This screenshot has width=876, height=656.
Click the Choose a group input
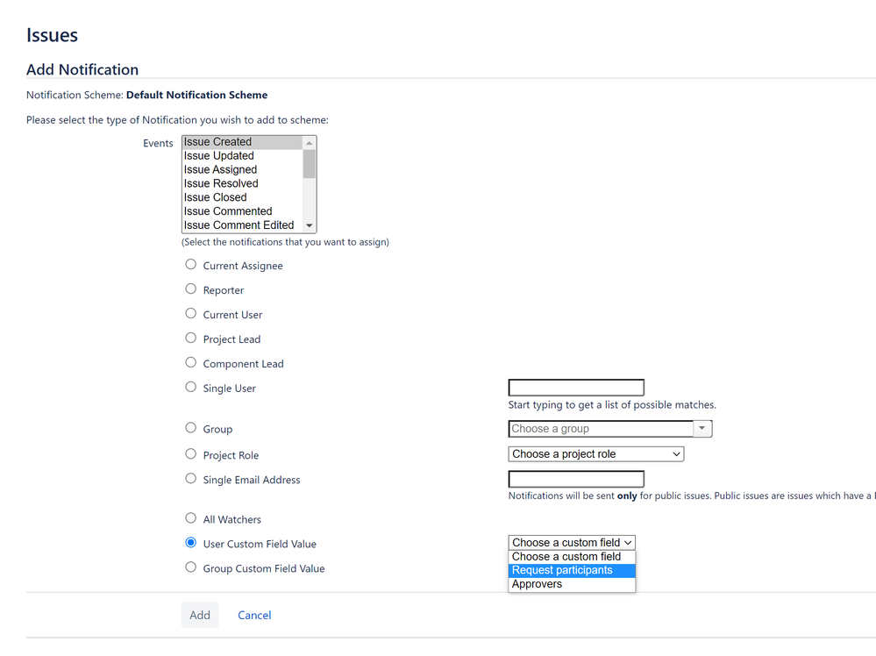602,429
